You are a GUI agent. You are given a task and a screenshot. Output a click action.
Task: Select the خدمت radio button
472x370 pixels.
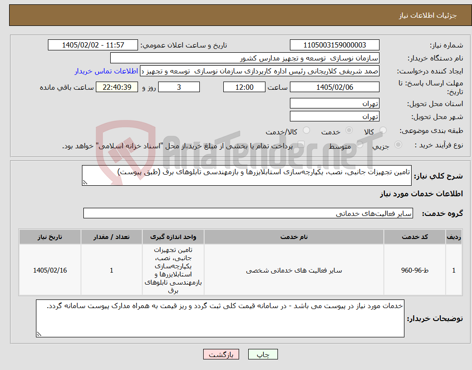coord(349,130)
